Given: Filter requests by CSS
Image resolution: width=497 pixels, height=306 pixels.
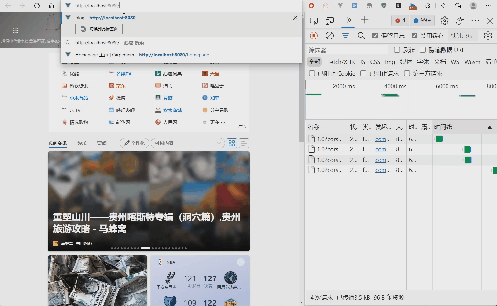Looking at the screenshot, I should click(375, 62).
